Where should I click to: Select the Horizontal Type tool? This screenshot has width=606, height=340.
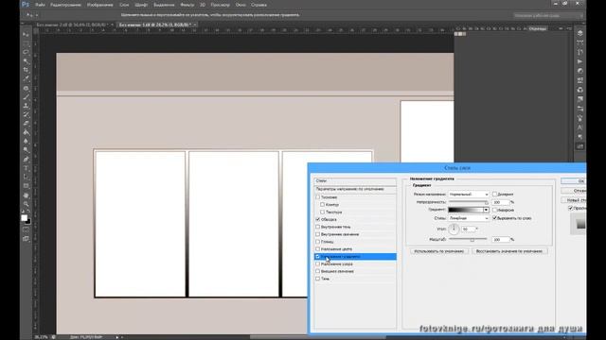click(26, 168)
